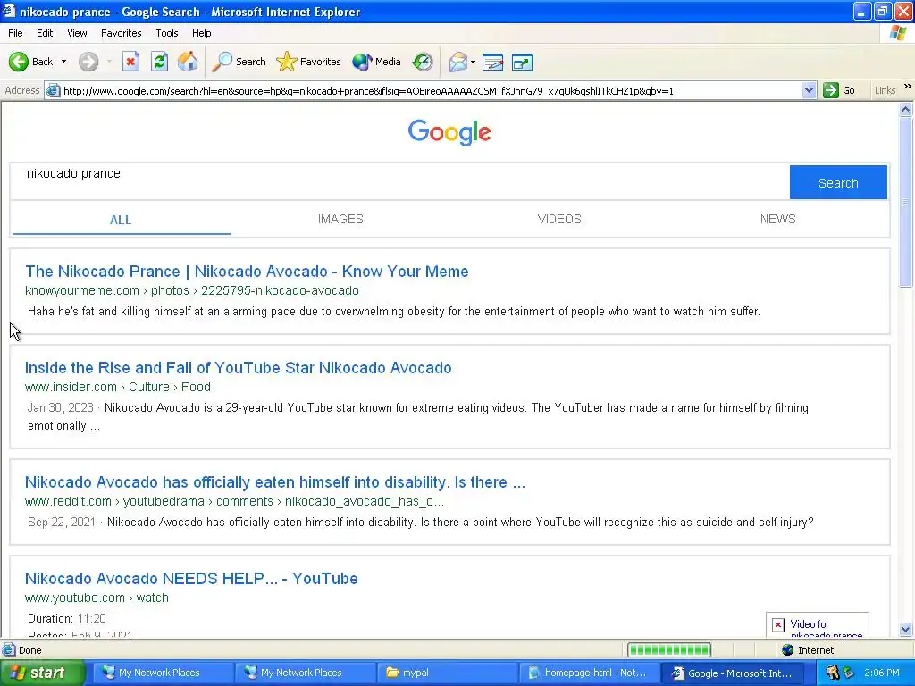Viewport: 915px width, 686px height.
Task: Open the View menu
Action: (77, 33)
